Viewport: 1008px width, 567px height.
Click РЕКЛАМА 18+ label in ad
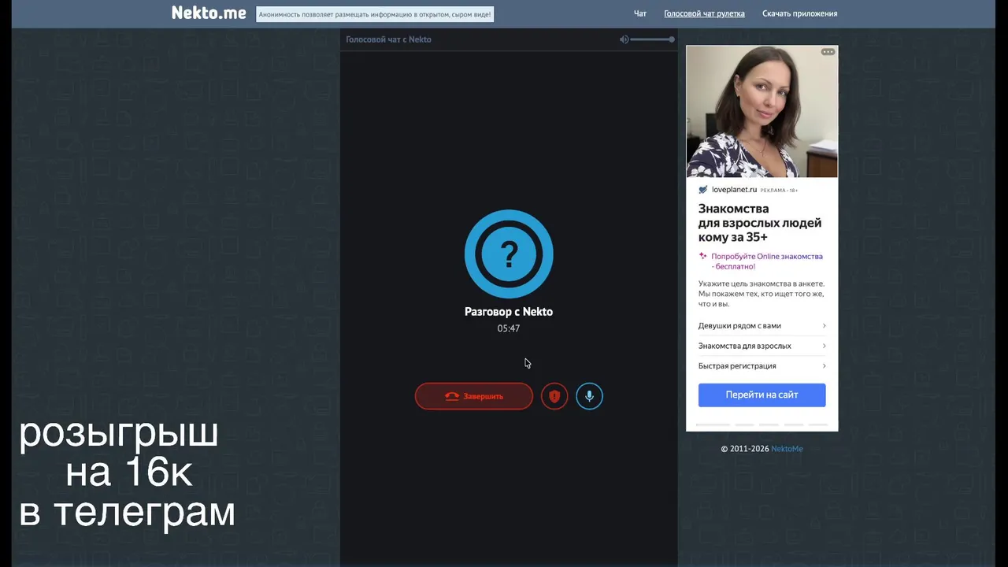coord(780,191)
